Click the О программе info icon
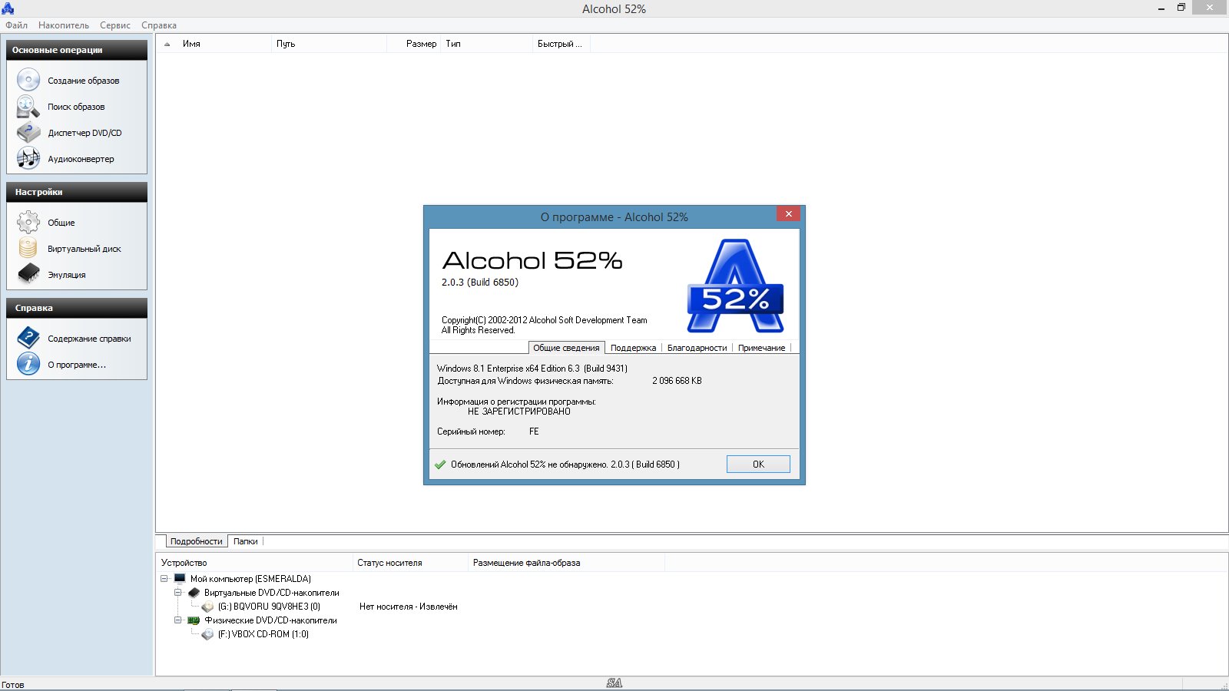Viewport: 1229px width, 691px height. (28, 364)
